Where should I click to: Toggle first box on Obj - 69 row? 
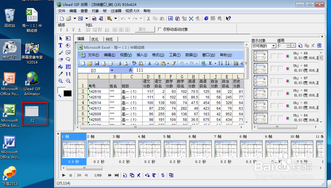pos(274,56)
